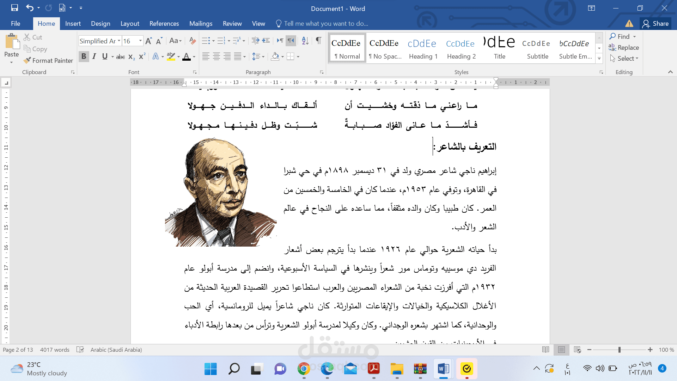Click the zoom slider handle
Image resolution: width=677 pixels, height=381 pixels.
(619, 350)
